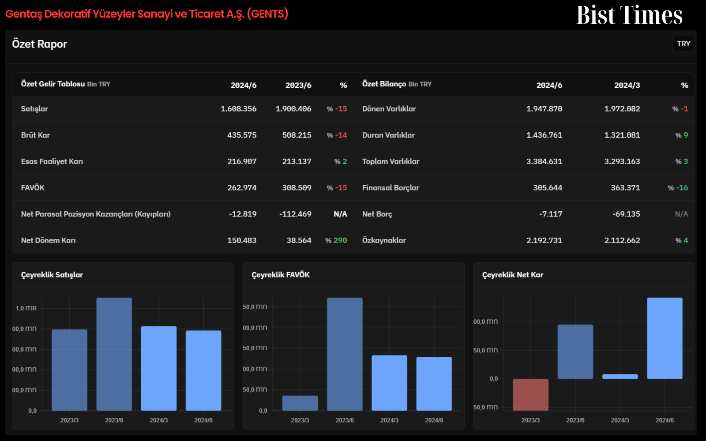
Task: Click the 2023/6 bar in Çeyreklik Net Kar chart
Action: coord(575,352)
